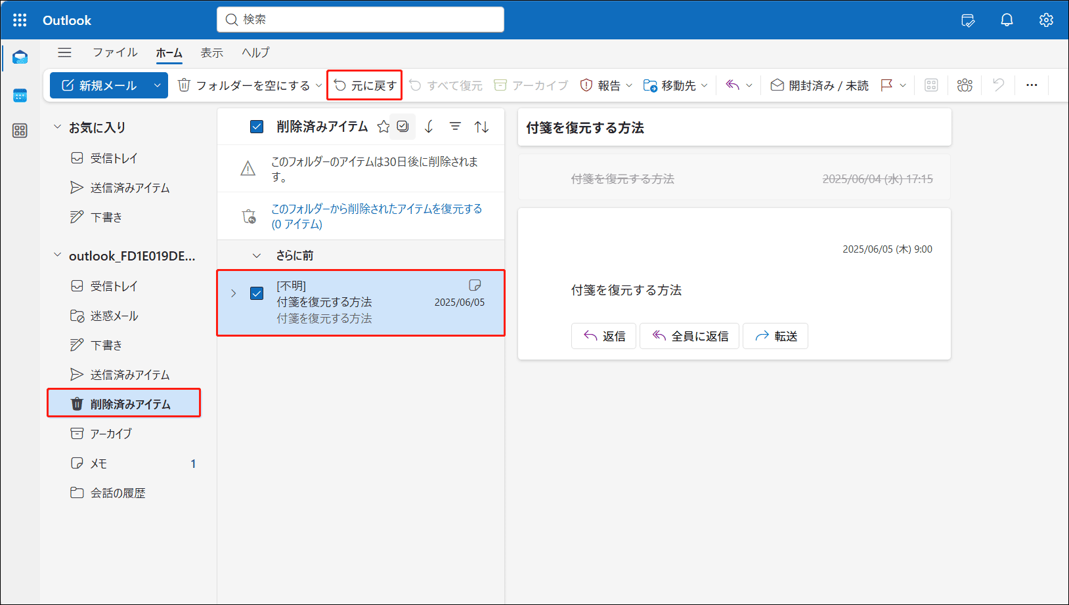Collapse the さらに前 group
The width and height of the screenshot is (1069, 605).
257,255
